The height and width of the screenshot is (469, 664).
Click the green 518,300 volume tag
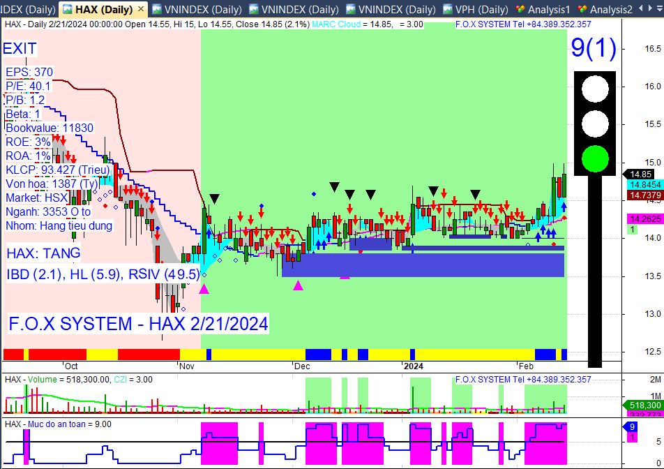coord(644,405)
